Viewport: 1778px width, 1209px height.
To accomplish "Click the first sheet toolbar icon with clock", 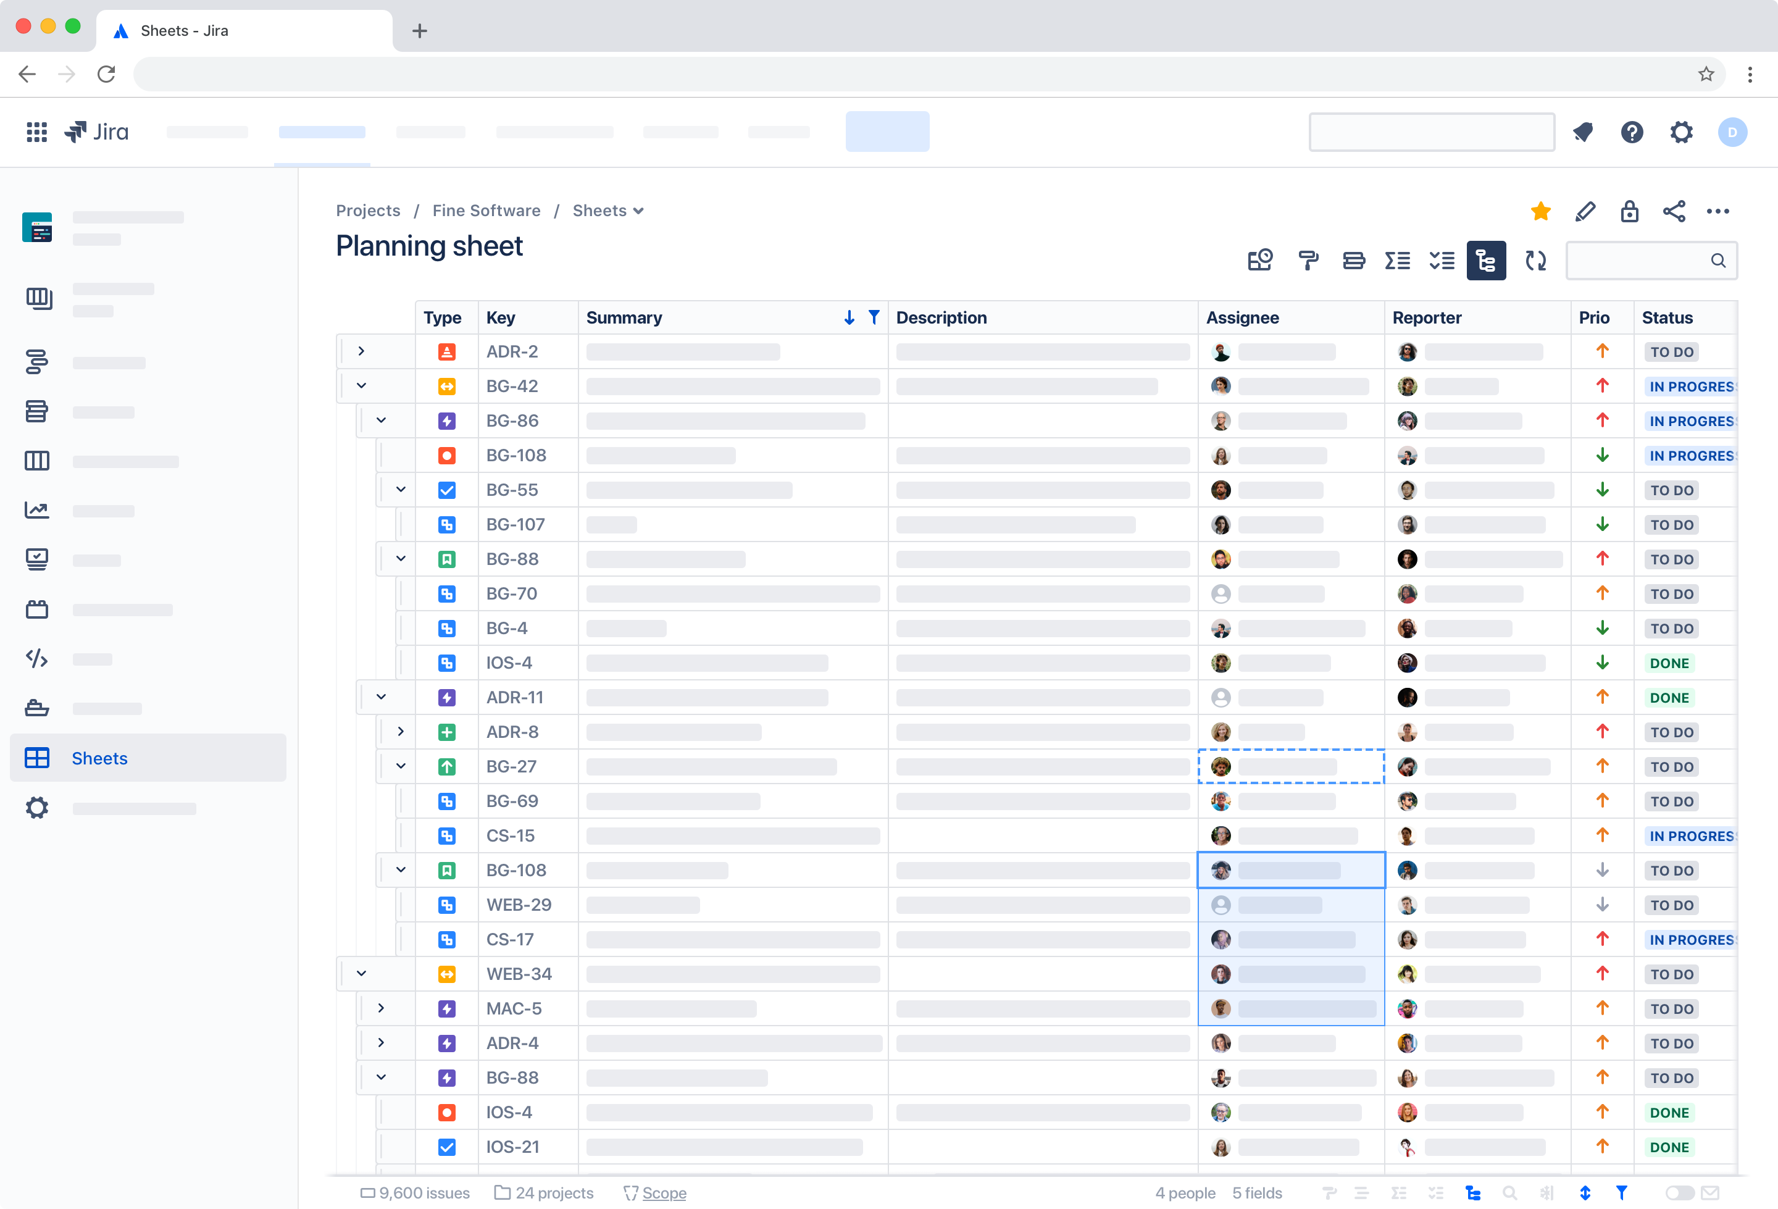I will coord(1260,261).
